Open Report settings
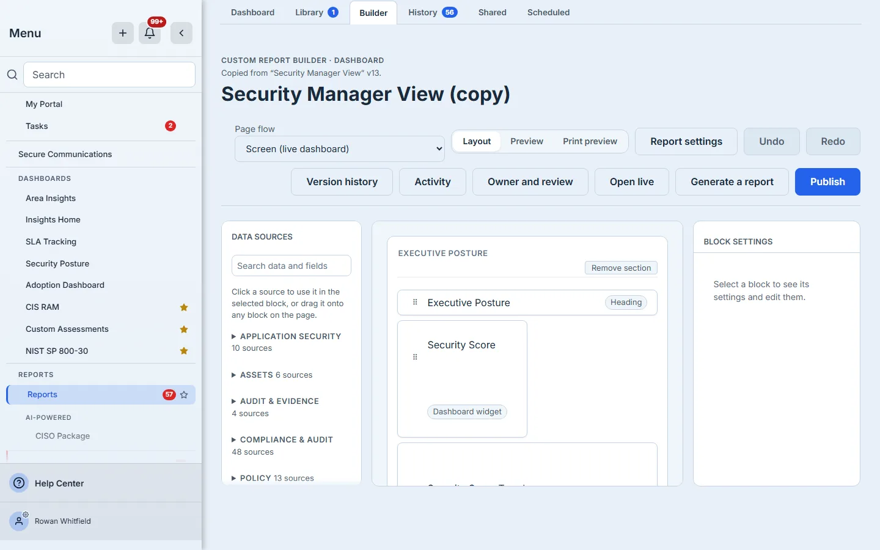 (686, 141)
